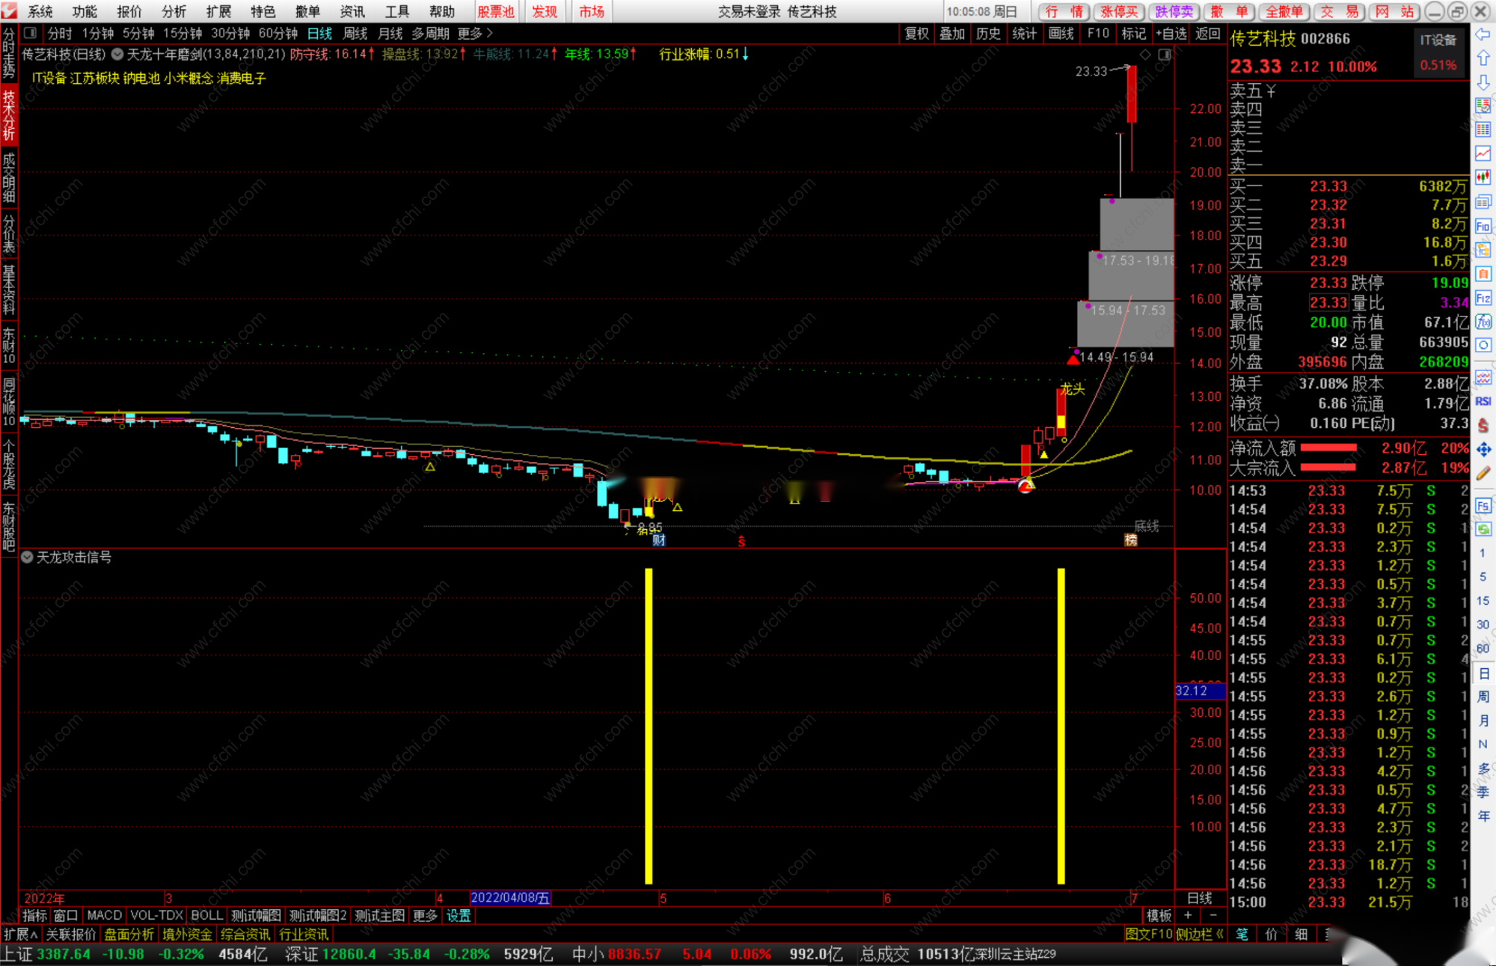Collapse the 侧边栏 sidebar with double chevron
Viewport: 1496px width, 966px height.
click(x=1220, y=934)
